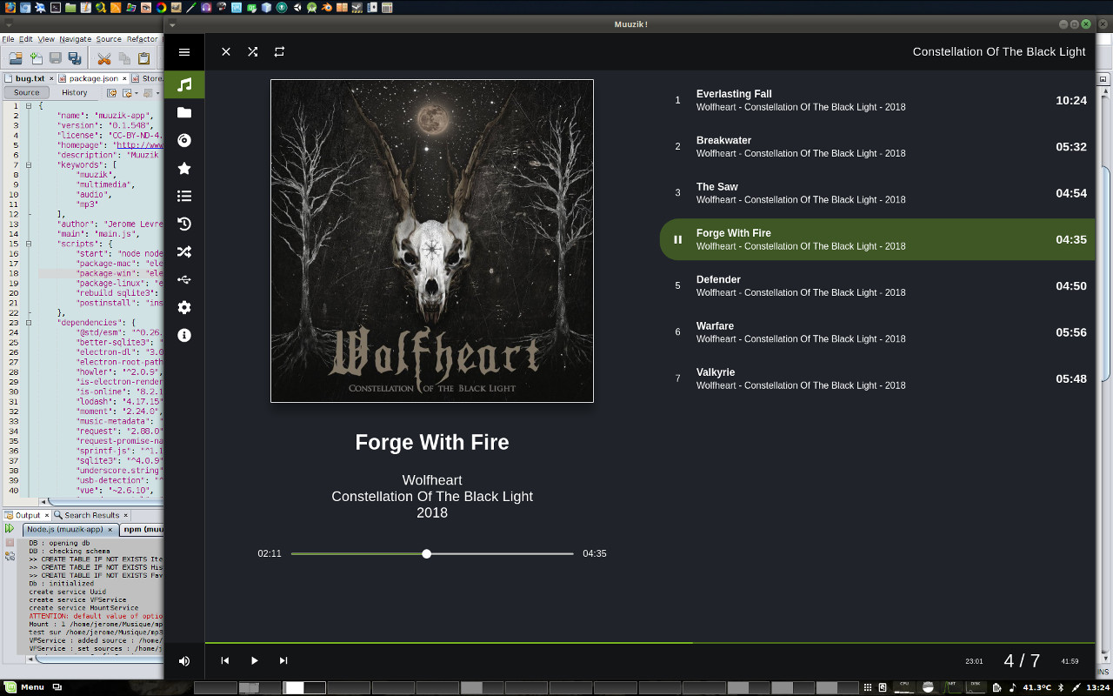Skip to the previous track
1113x696 pixels.
[x=225, y=661]
